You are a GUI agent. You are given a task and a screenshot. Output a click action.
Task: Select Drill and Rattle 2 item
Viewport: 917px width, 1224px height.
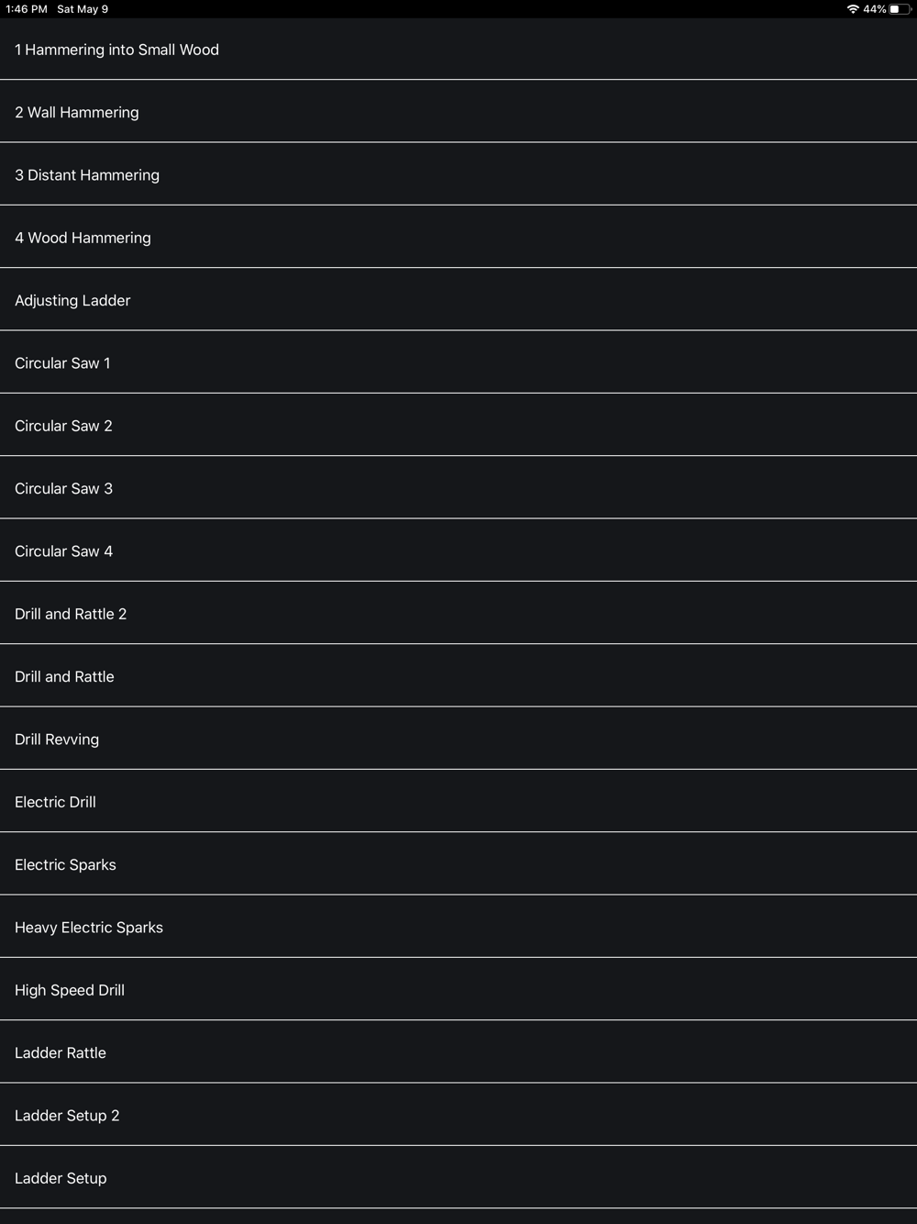pos(458,613)
